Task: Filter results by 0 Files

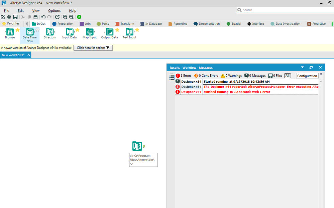Action: point(275,76)
